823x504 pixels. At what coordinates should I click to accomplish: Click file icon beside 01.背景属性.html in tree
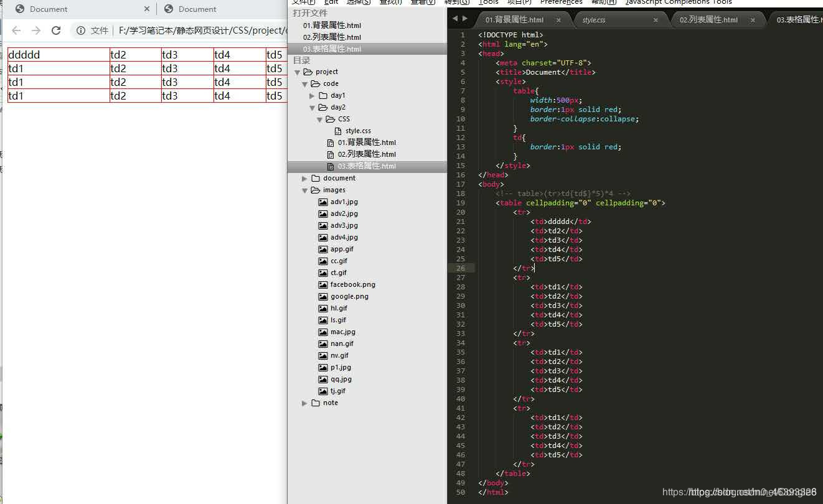pyautogui.click(x=331, y=143)
